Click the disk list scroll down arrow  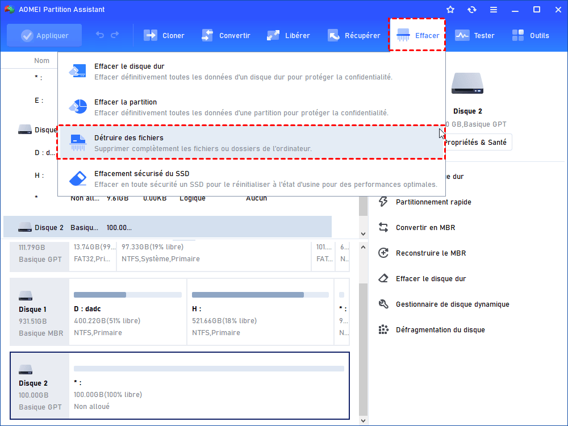(x=364, y=234)
